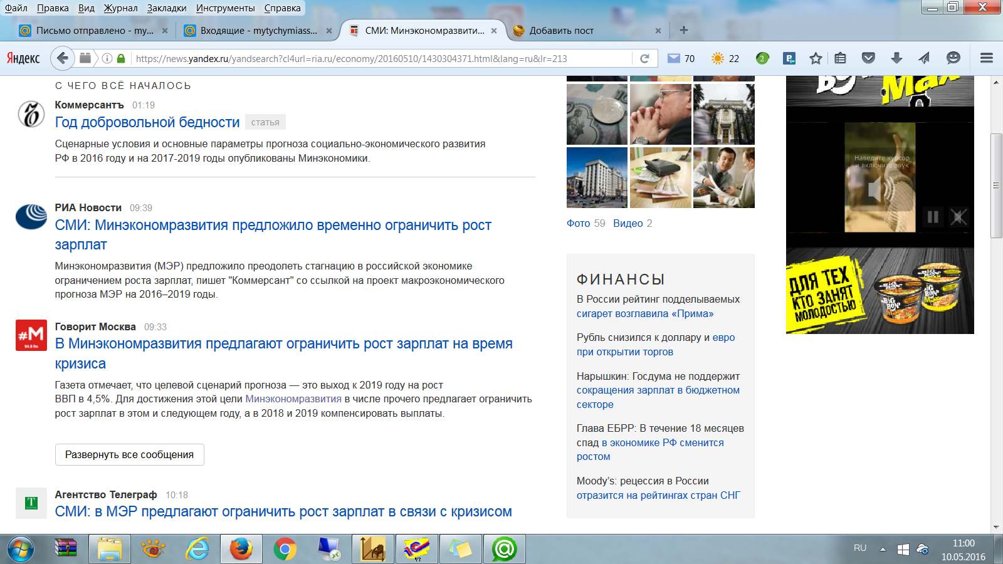1003x564 pixels.
Task: Open finance link сигарет возглавила «Прима»
Action: point(645,313)
